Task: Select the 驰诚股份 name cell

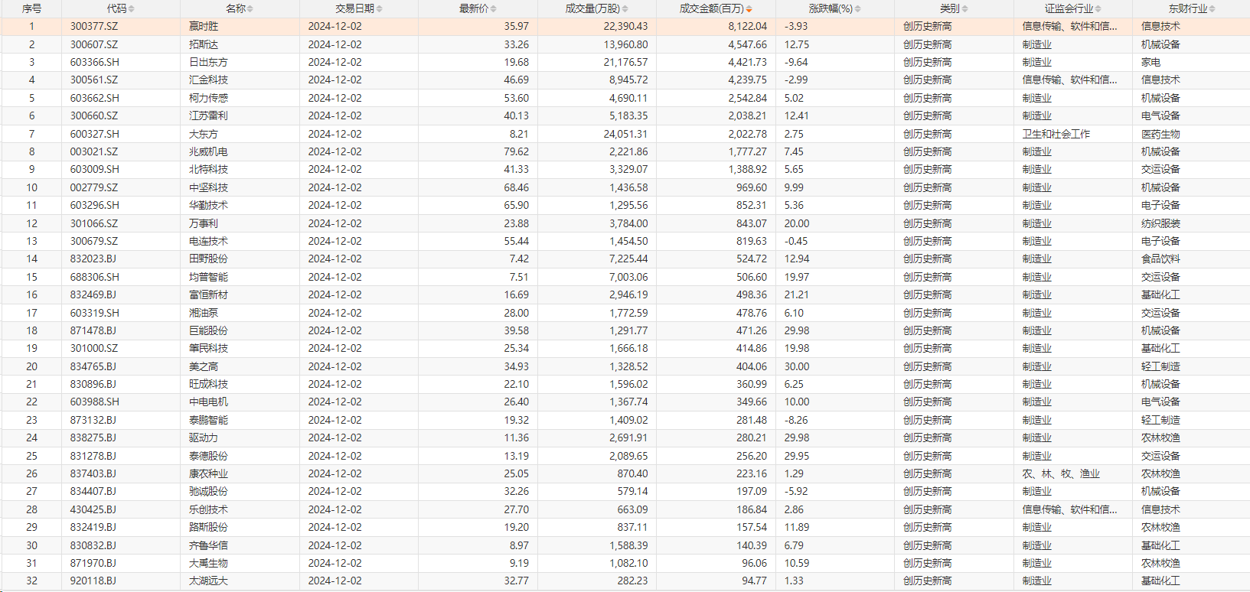Action: (x=208, y=491)
